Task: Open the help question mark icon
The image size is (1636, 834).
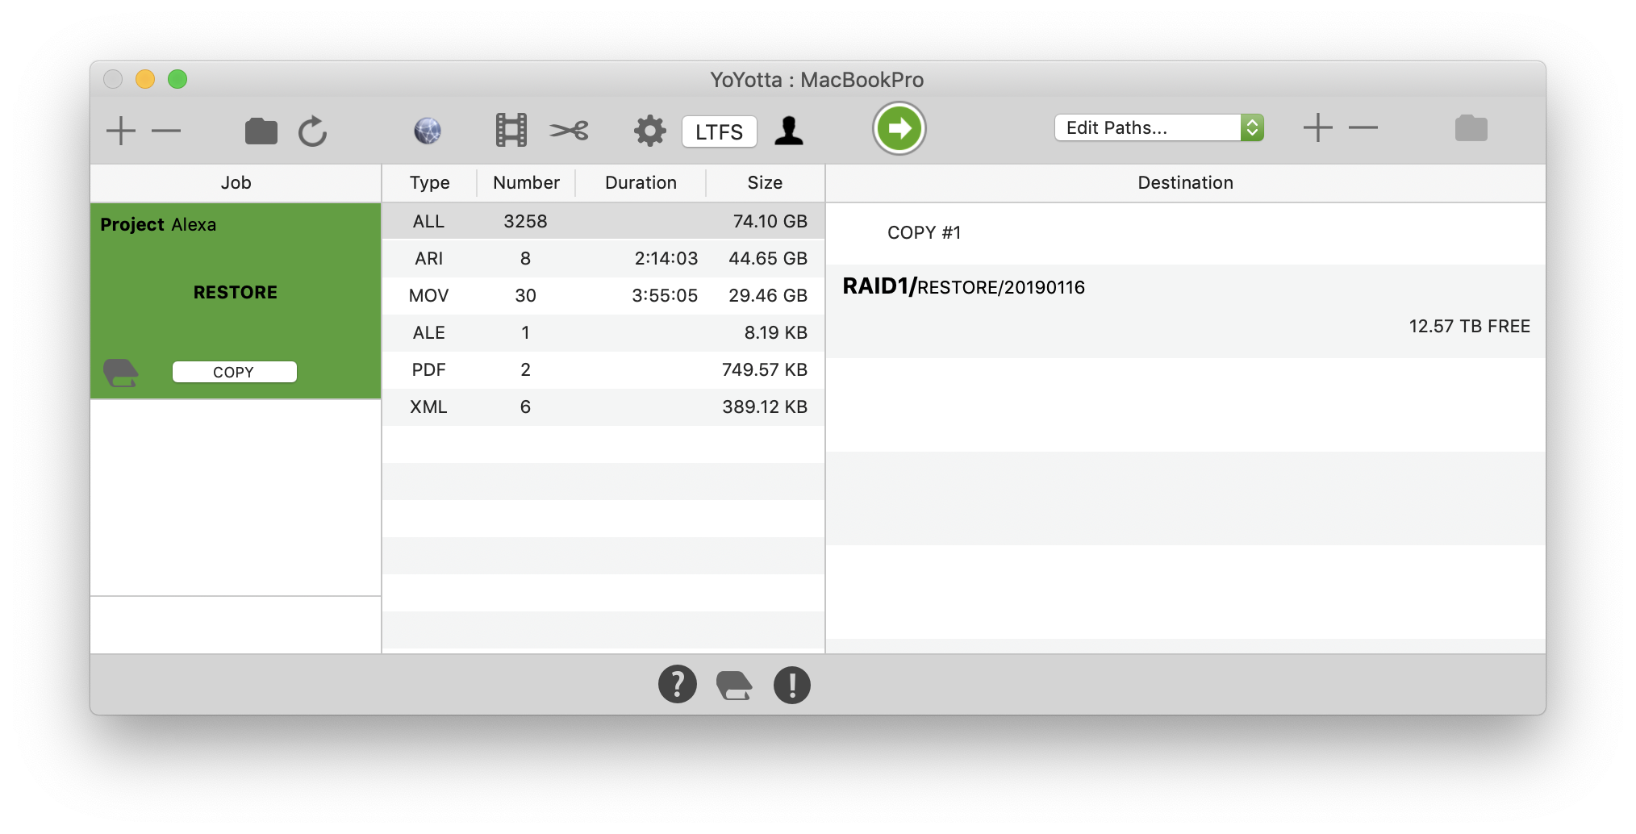Action: [x=677, y=685]
